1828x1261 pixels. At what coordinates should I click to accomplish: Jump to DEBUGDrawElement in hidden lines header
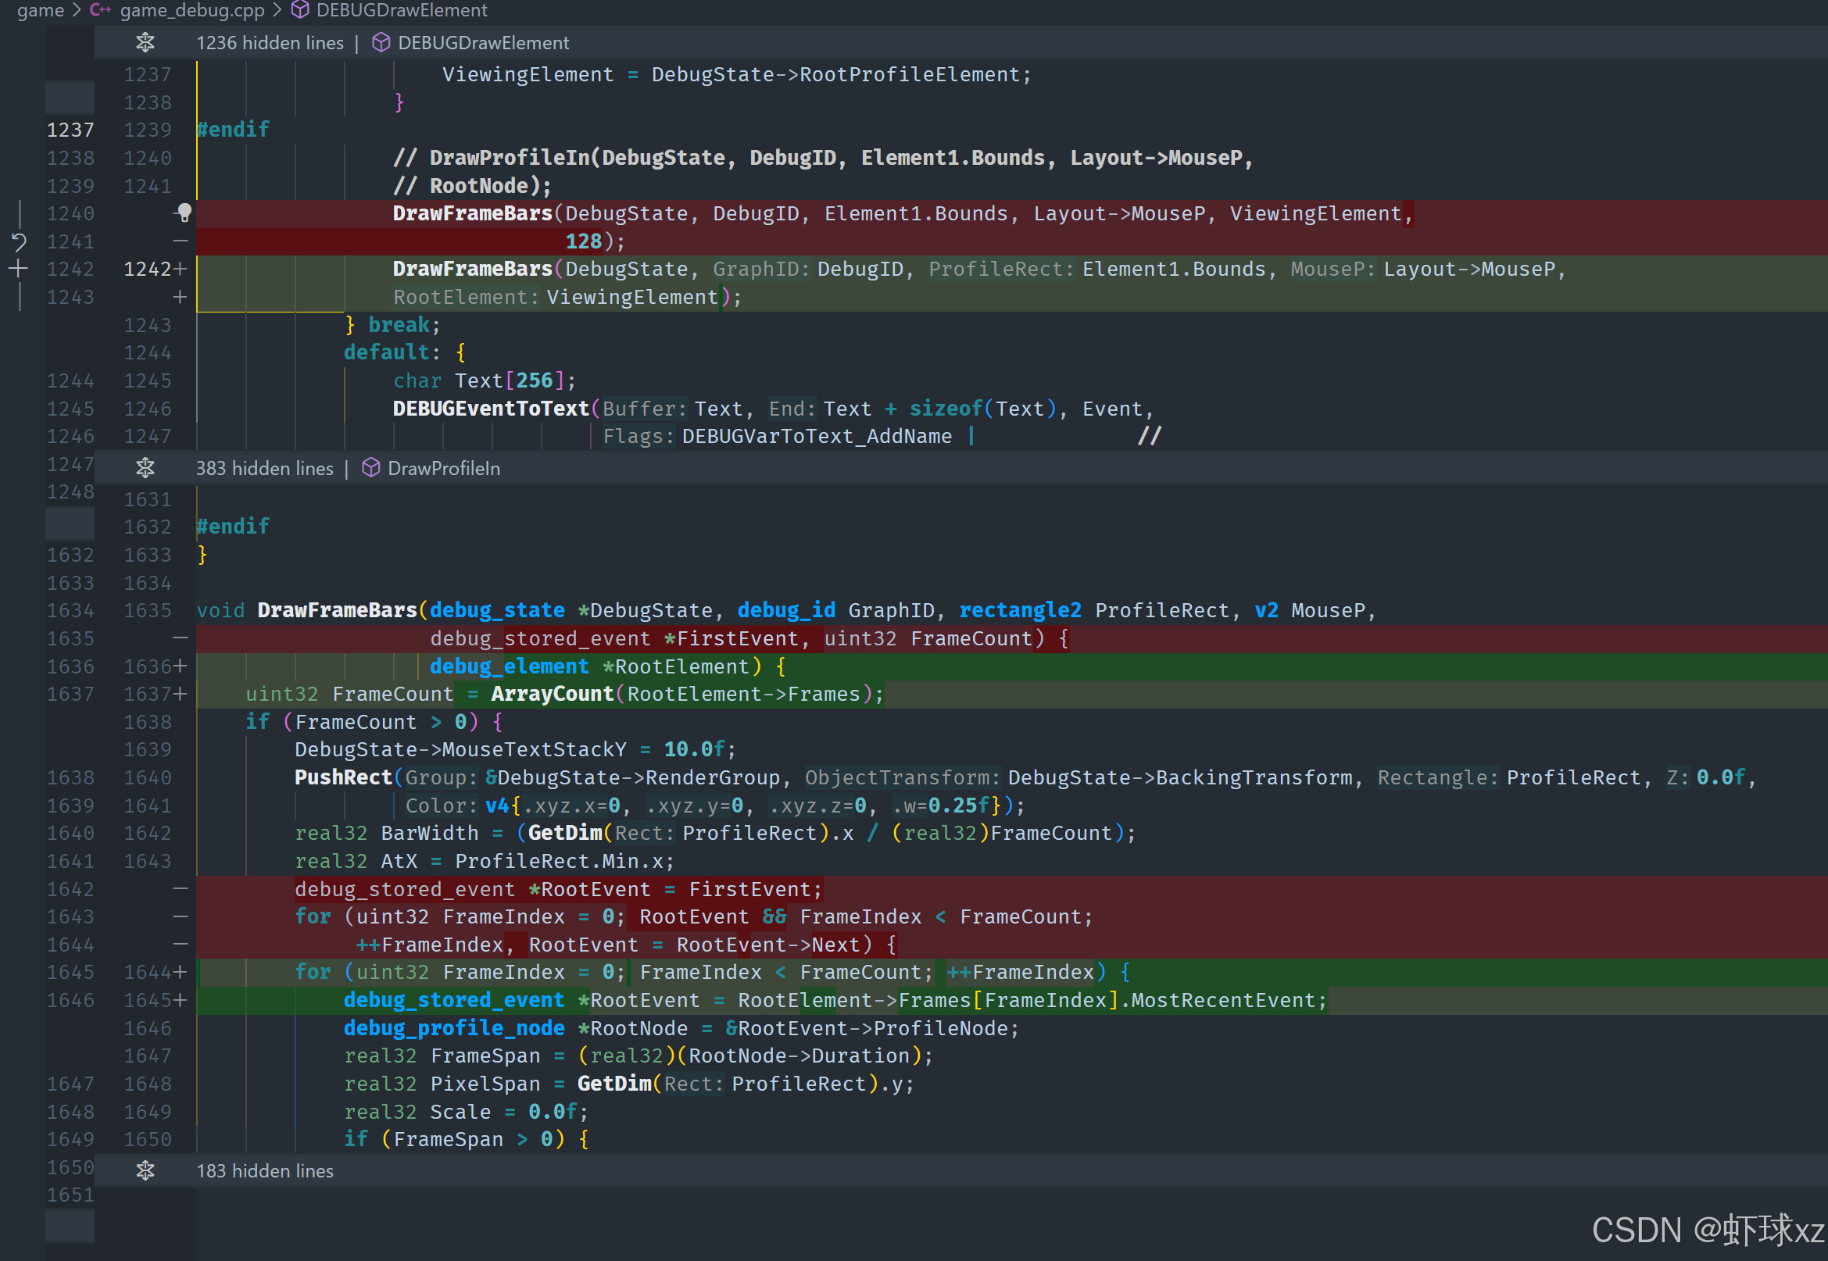(483, 43)
